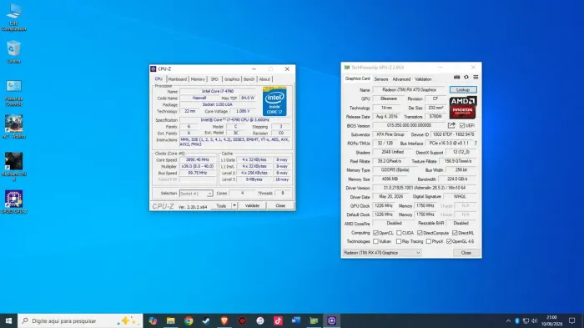The height and width of the screenshot is (328, 584).
Task: Click GPU-Z BIOS export share icon
Action: pyautogui.click(x=451, y=125)
